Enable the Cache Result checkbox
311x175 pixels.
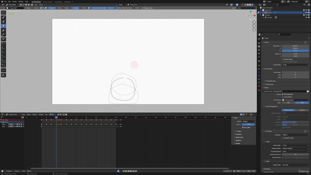283,97
